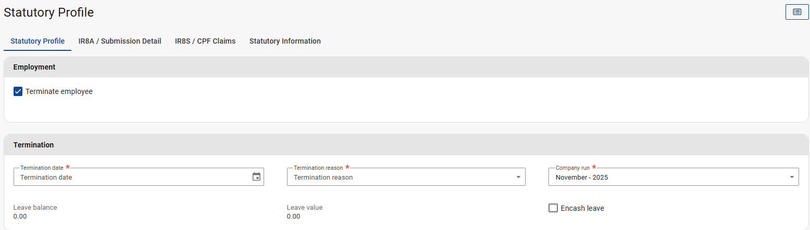Viewport: 810px width, 230px height.
Task: Enable the Encash leave checkbox
Action: (x=553, y=208)
